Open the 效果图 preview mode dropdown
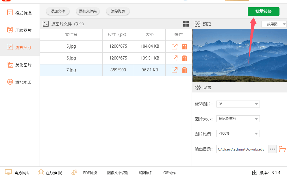The height and width of the screenshot is (178, 287). [273, 24]
